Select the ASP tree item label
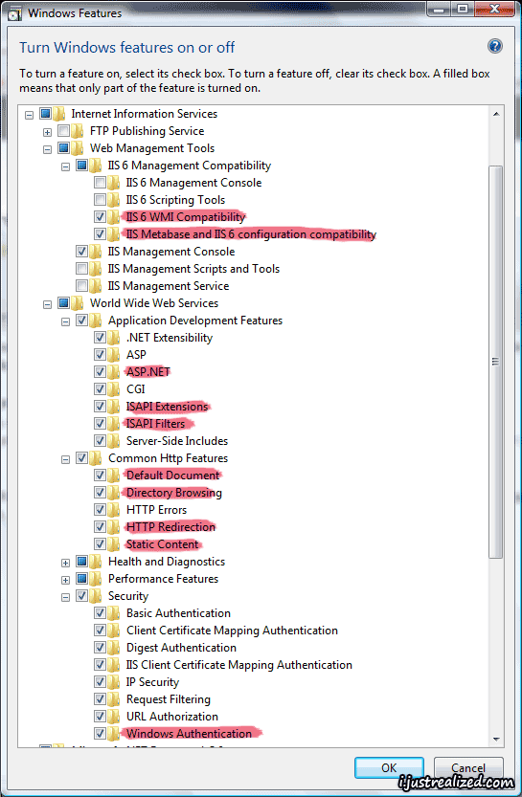 [136, 354]
